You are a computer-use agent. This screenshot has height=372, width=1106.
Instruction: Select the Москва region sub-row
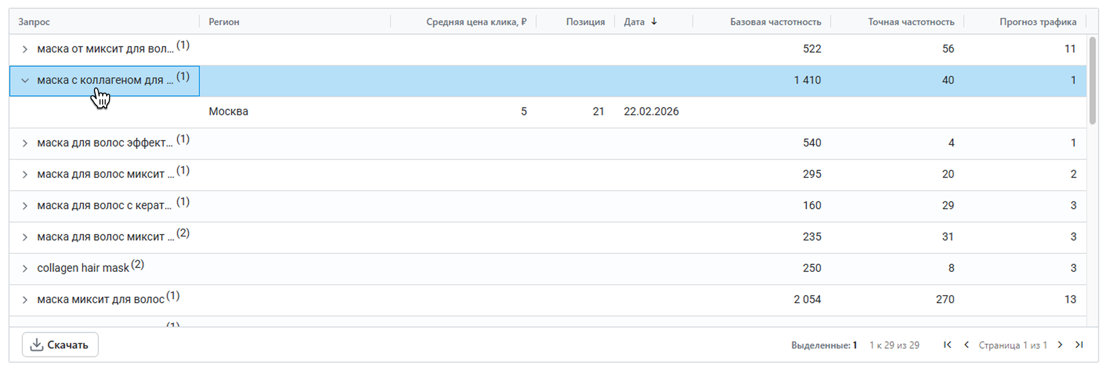tap(228, 112)
